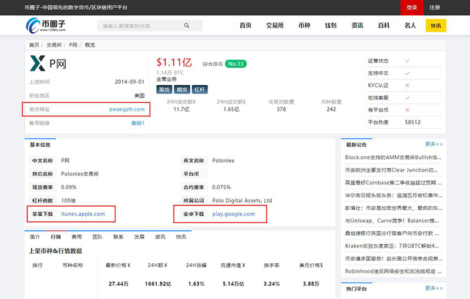Open the 币安遭多国警告 announcement
Viewport: 470px width, 299px height.
(x=393, y=258)
